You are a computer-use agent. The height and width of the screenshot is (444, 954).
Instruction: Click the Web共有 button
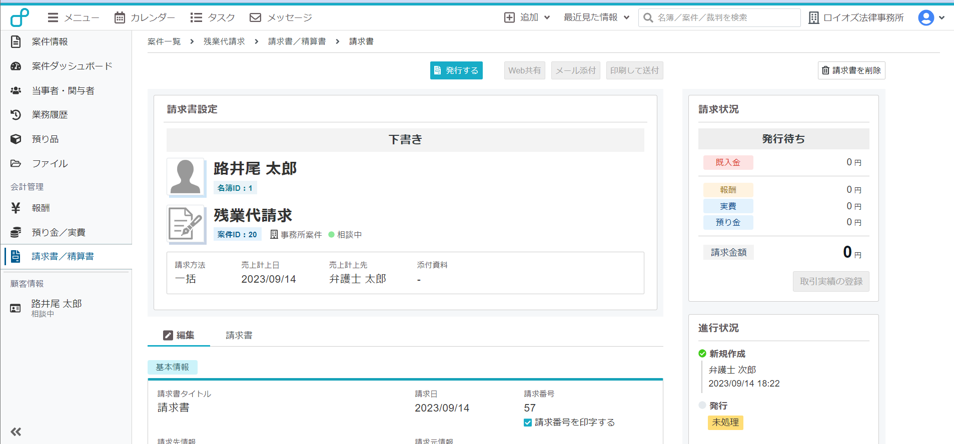click(524, 70)
